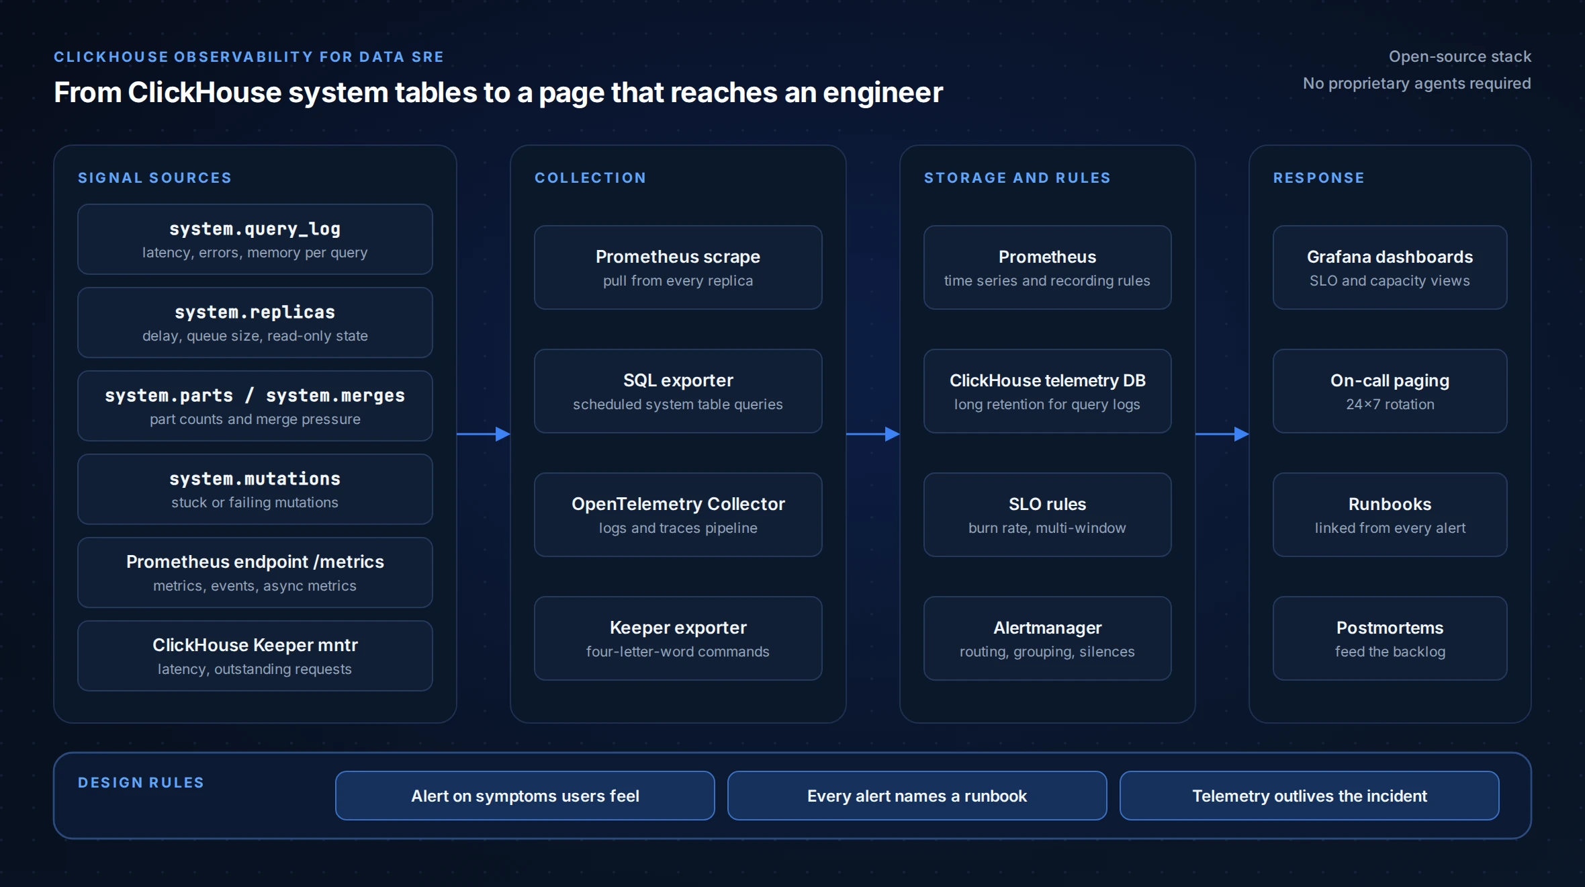This screenshot has height=887, width=1585.
Task: Click 'logs and traces pipeline' subtitle
Action: point(678,528)
